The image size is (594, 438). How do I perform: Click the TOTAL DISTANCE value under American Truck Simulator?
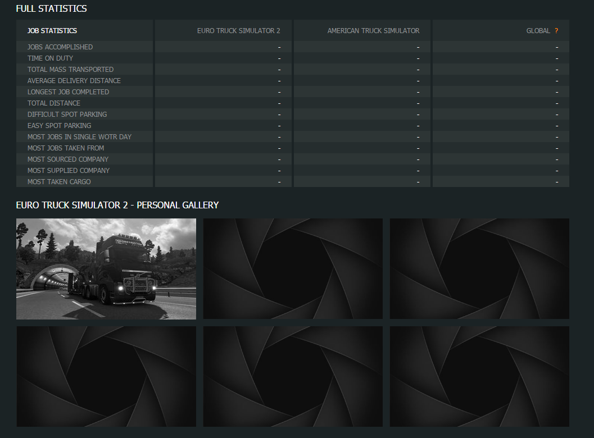click(418, 103)
